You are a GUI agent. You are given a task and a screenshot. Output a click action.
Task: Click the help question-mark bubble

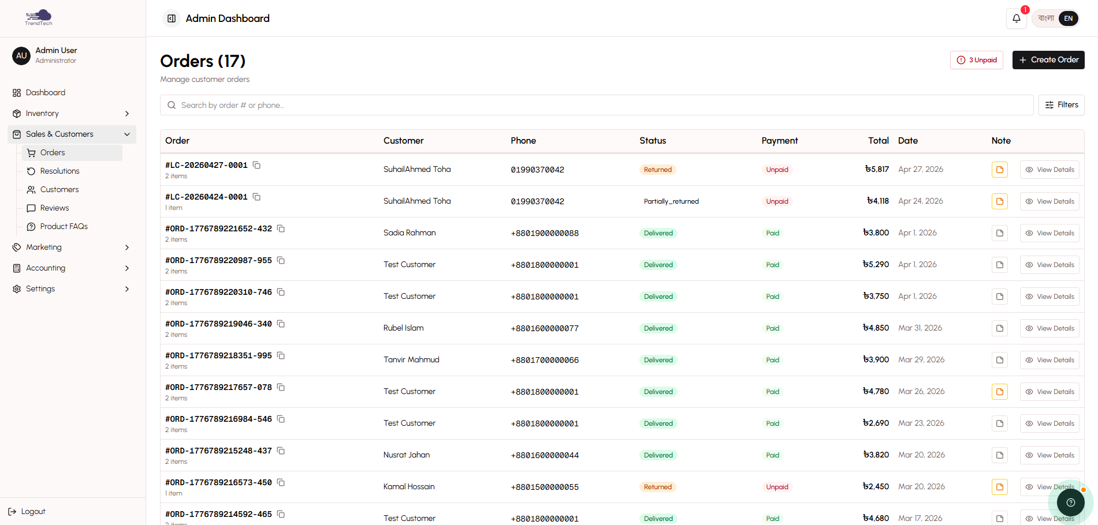click(x=1070, y=502)
